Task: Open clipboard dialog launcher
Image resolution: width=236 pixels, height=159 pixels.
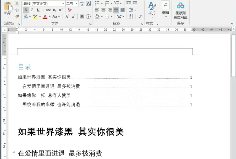Action: coord(19,24)
